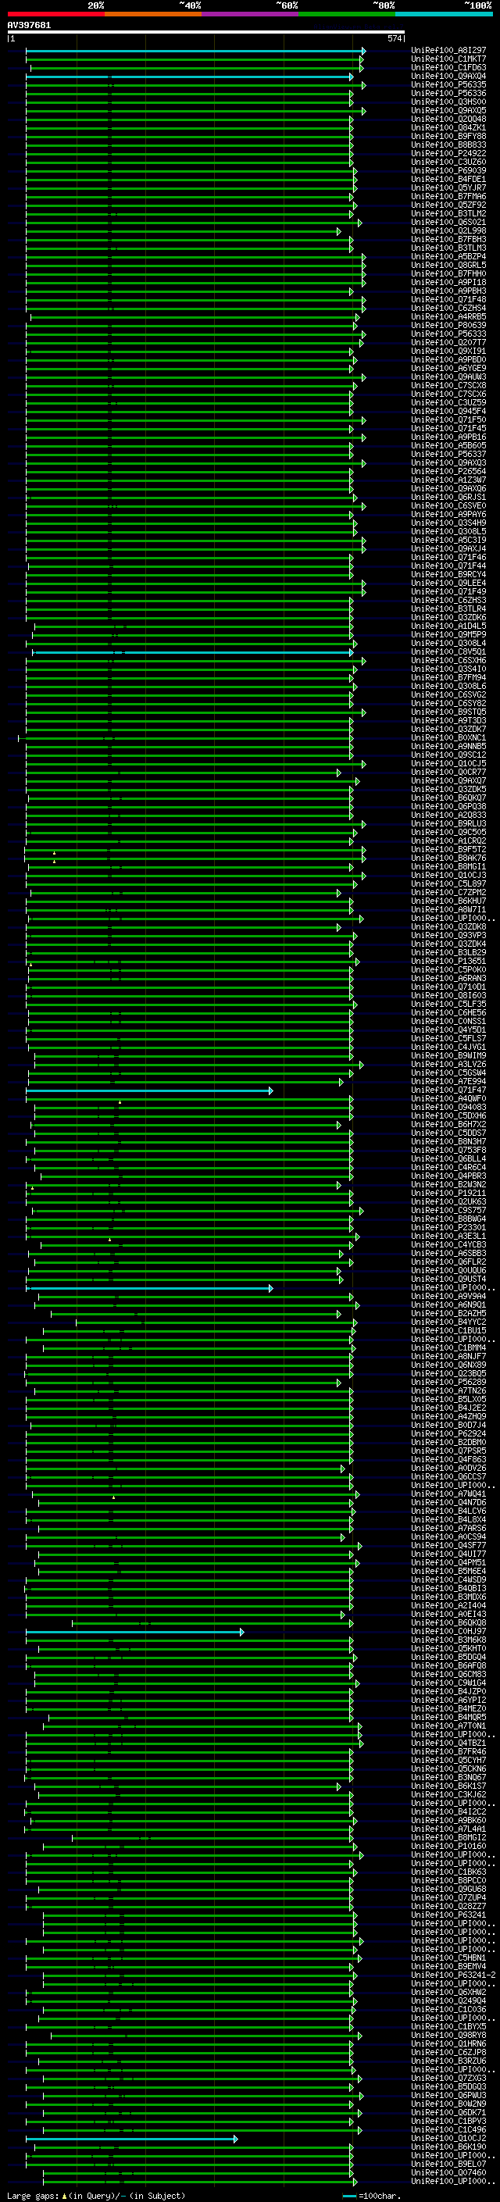Open hit UniRef100_C1MKT7 label
Image resolution: width=500 pixels, height=2202 pixels.
[448, 59]
